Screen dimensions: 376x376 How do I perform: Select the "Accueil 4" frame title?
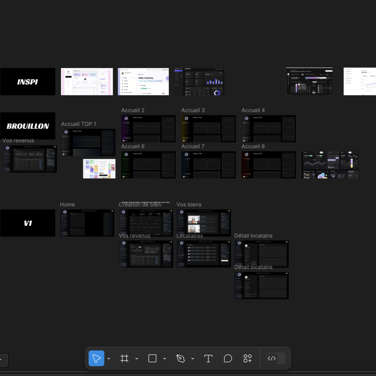253,110
